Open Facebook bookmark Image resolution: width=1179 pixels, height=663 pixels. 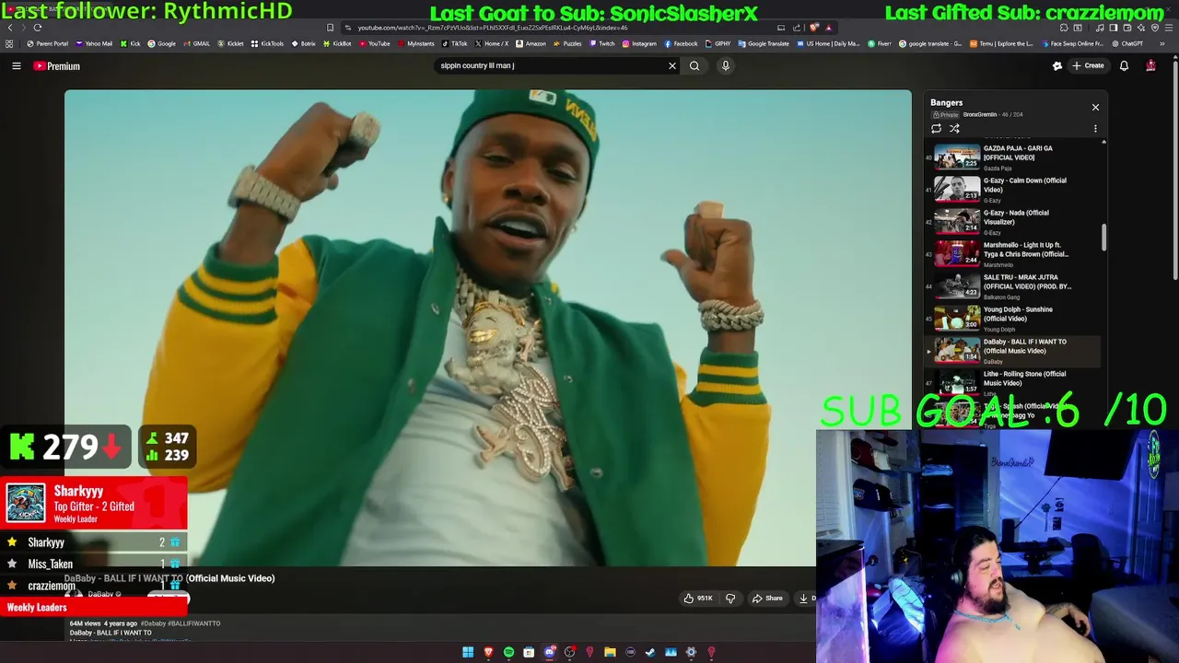click(681, 43)
